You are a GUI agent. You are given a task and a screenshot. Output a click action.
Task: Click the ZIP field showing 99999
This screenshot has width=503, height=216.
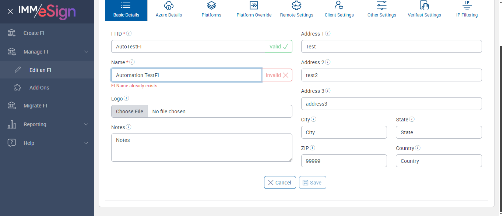tap(344, 161)
